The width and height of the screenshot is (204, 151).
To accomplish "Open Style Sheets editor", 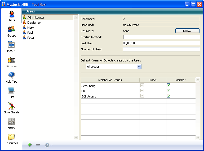I will 11,108.
